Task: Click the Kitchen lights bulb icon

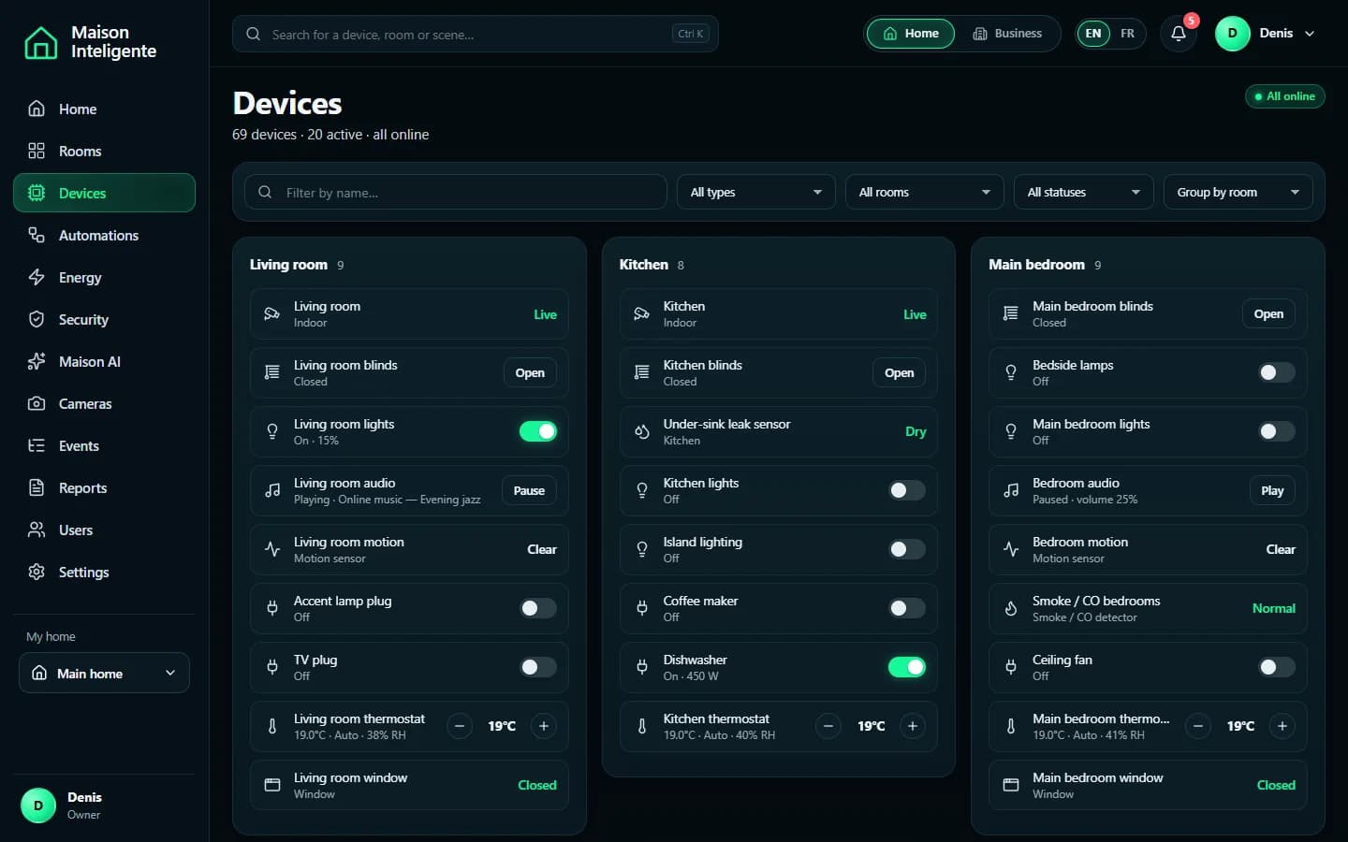Action: coord(642,490)
